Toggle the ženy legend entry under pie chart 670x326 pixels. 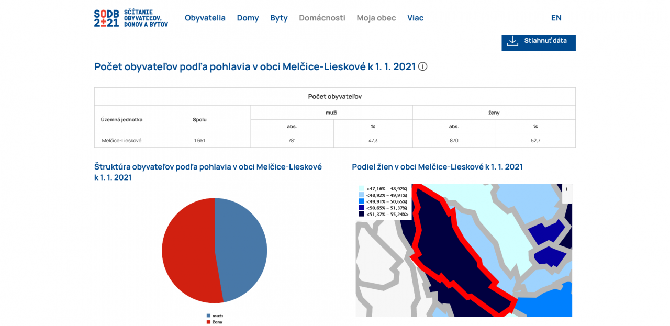pos(215,322)
